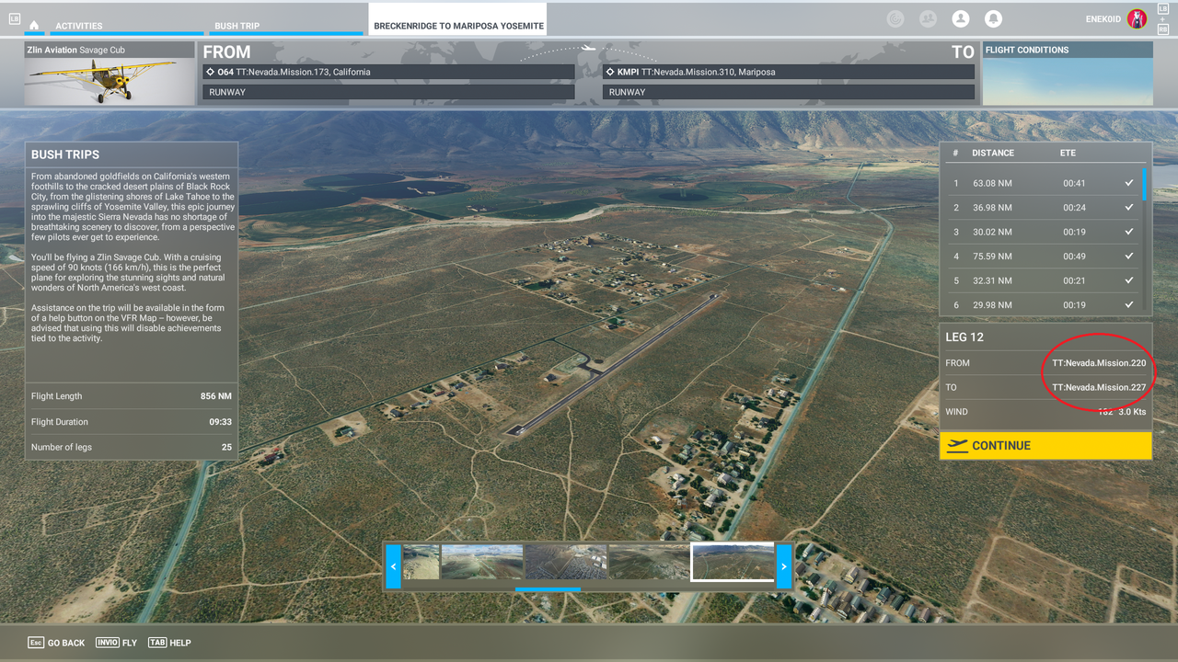The height and width of the screenshot is (662, 1178).
Task: Click the arrival waypoint icon beside KMPI
Action: [610, 72]
